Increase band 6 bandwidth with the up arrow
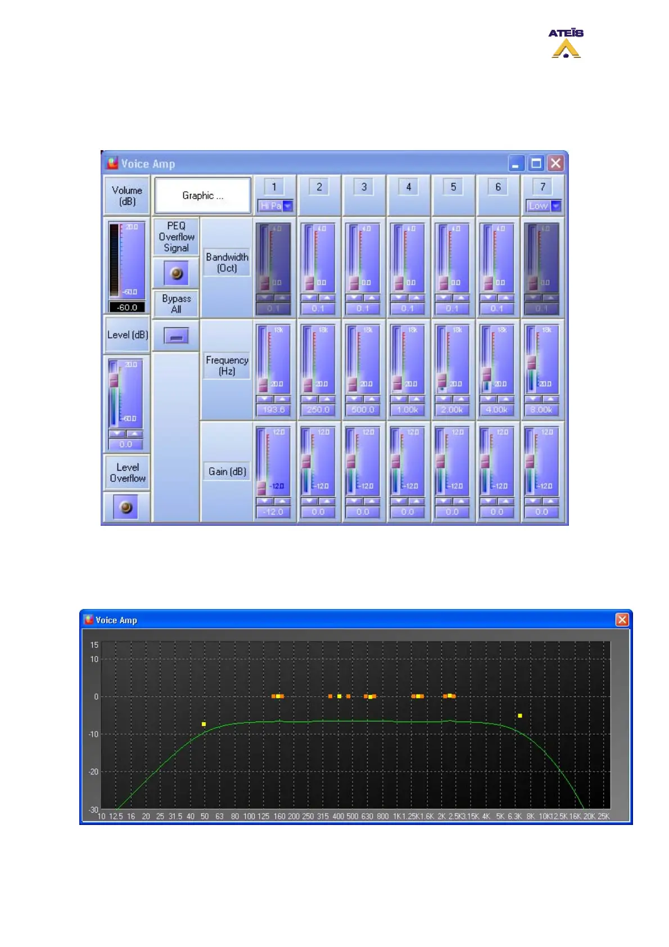669x947 pixels. click(505, 298)
